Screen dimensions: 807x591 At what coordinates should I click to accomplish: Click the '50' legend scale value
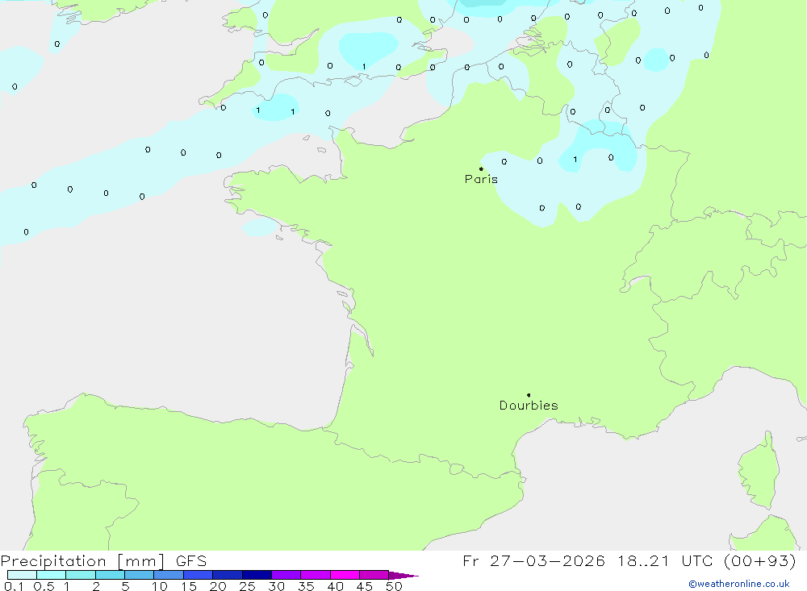394,586
